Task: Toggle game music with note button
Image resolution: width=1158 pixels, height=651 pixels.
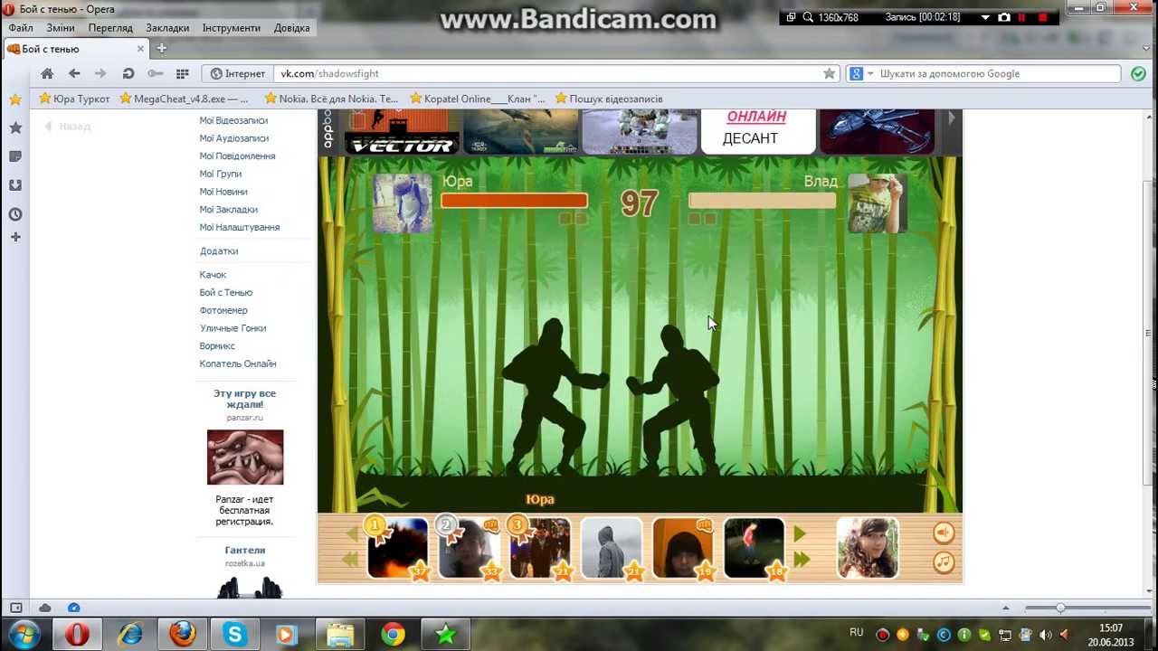Action: point(944,562)
